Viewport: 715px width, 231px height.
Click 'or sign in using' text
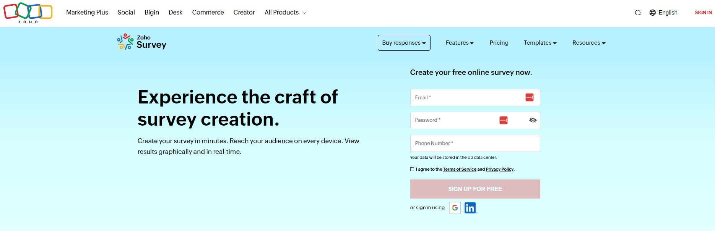tap(427, 208)
